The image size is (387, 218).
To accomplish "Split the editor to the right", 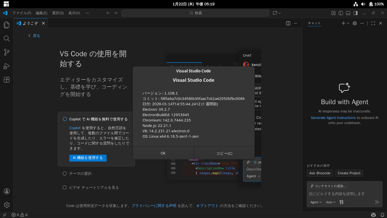I will (x=288, y=23).
